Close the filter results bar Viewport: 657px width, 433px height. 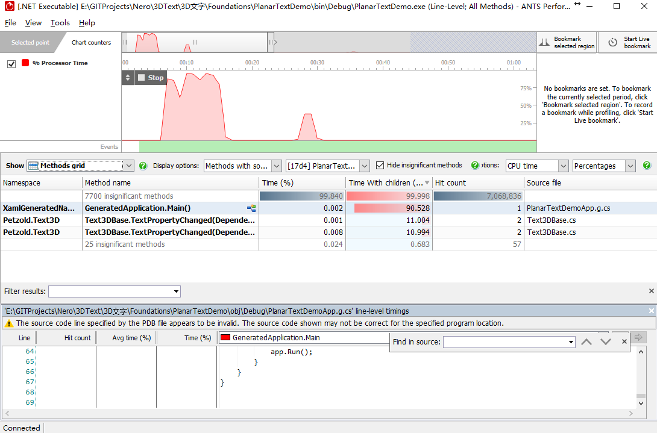pyautogui.click(x=651, y=291)
